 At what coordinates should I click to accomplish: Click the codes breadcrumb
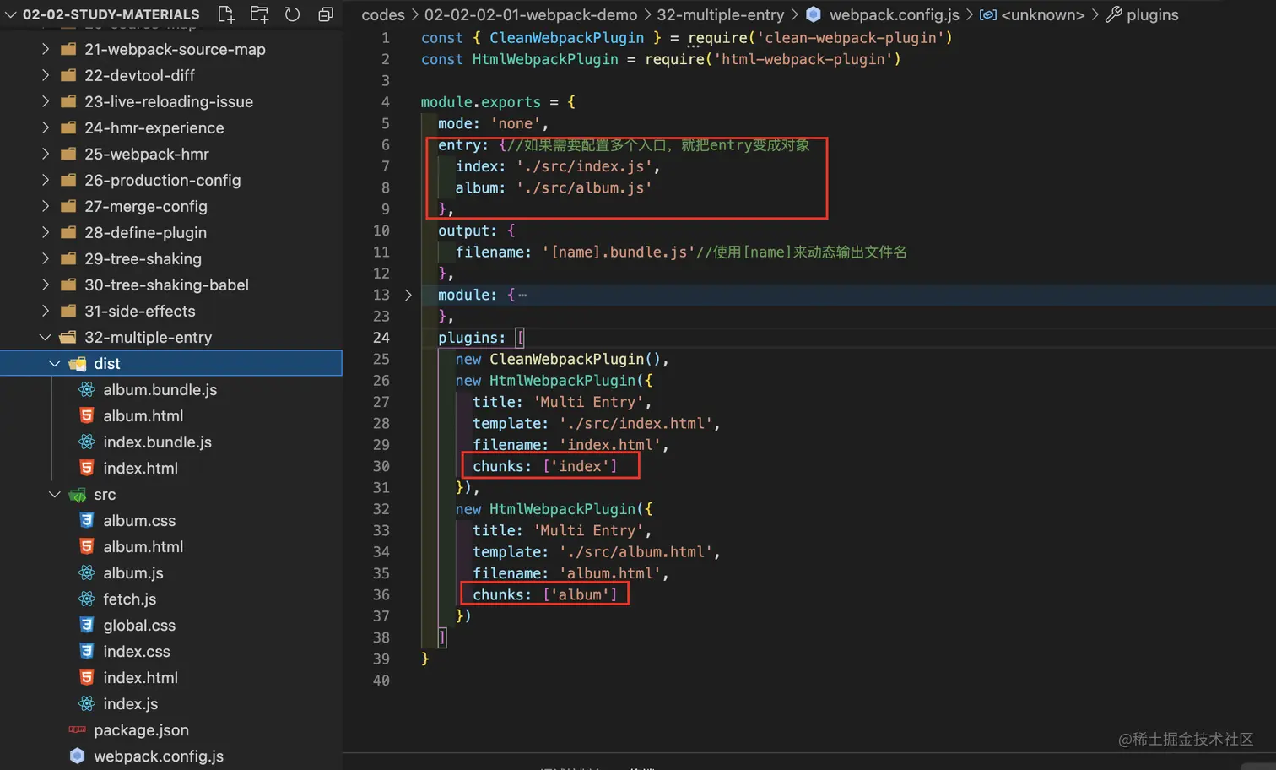point(383,14)
